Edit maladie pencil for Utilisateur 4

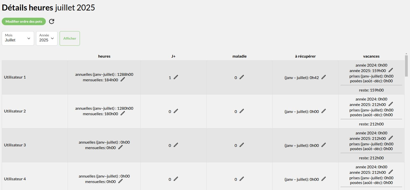[x=242, y=179]
